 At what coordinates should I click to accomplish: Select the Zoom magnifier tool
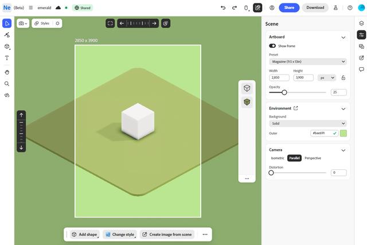[7, 84]
